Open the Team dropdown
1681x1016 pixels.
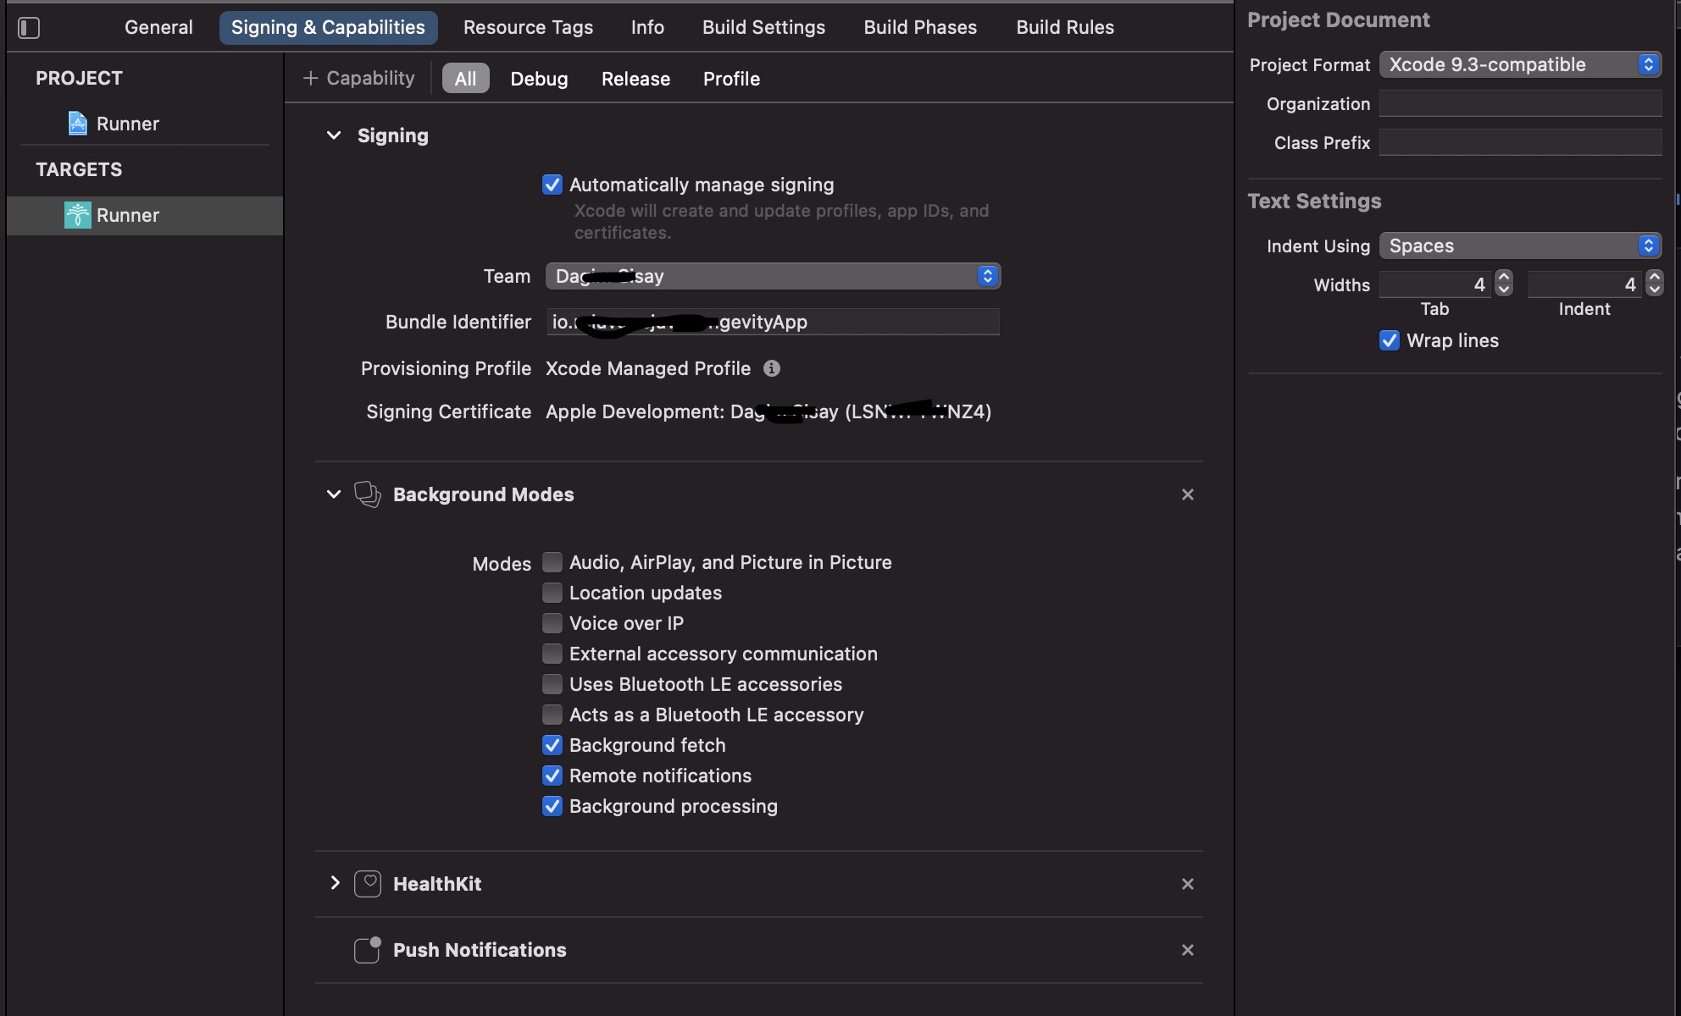coord(773,276)
